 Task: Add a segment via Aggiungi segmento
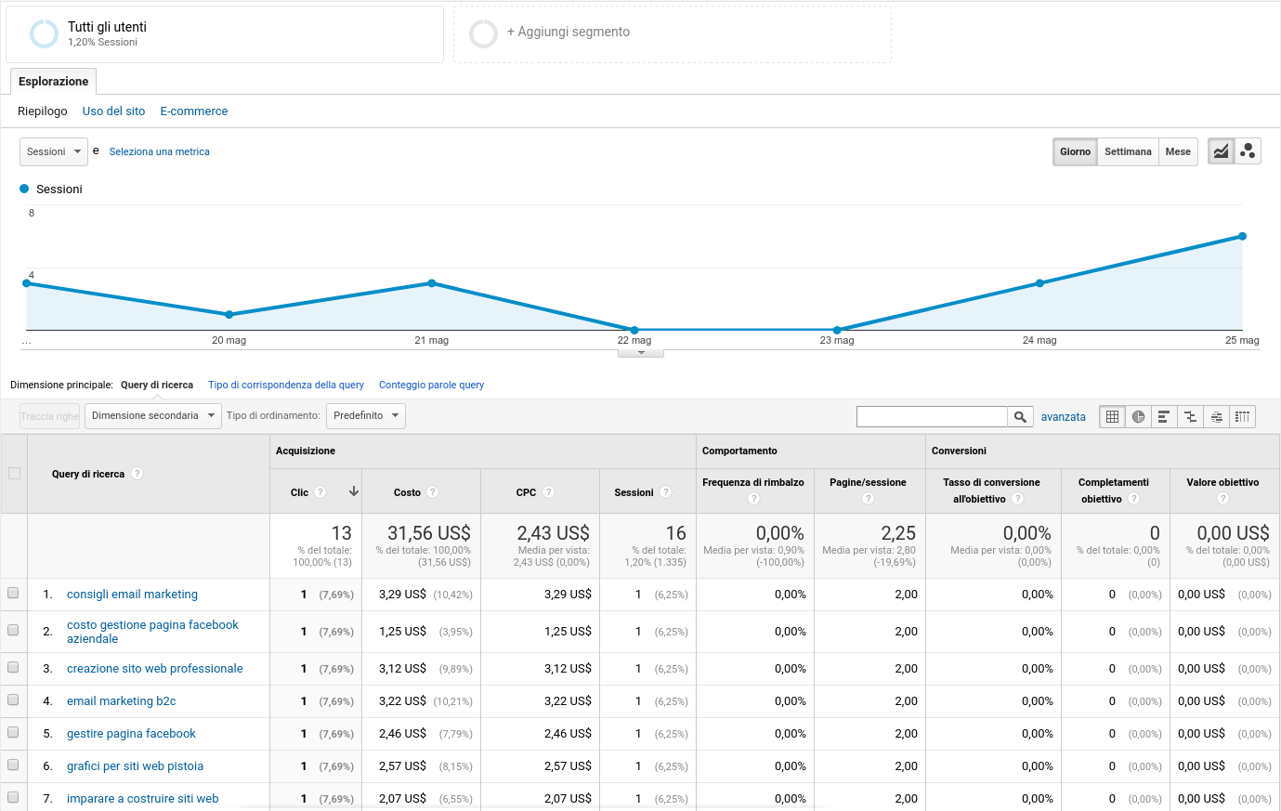[x=673, y=34]
